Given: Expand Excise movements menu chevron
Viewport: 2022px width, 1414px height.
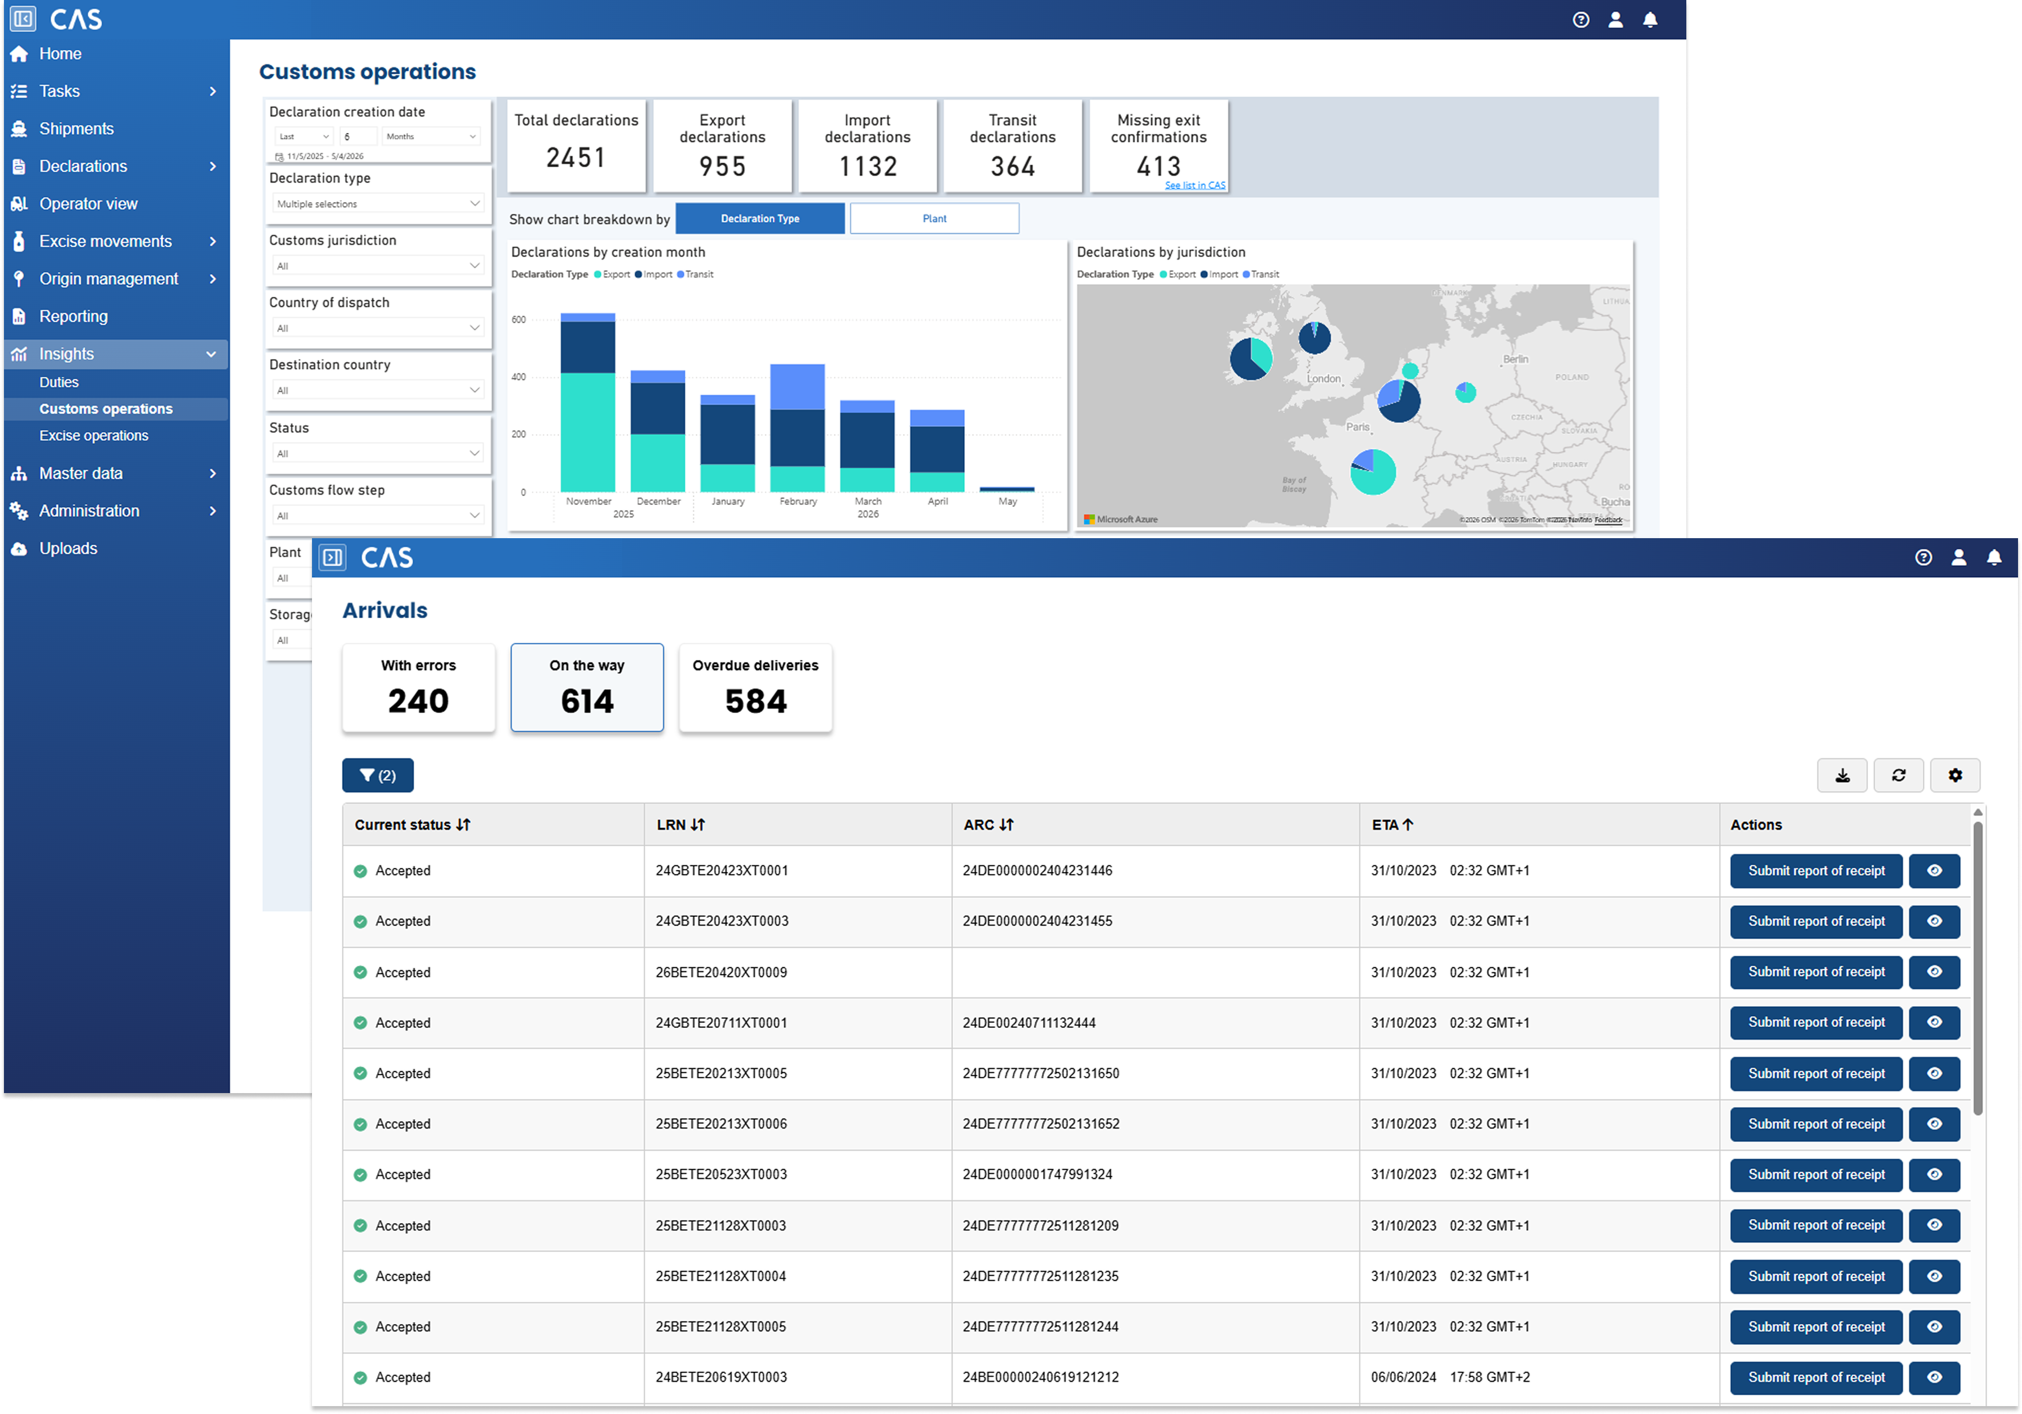Looking at the screenshot, I should pyautogui.click(x=212, y=241).
